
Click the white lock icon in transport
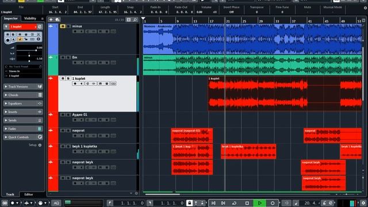[189, 203]
